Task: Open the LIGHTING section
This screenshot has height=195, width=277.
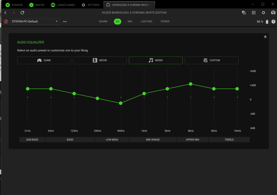Action: click(x=146, y=22)
